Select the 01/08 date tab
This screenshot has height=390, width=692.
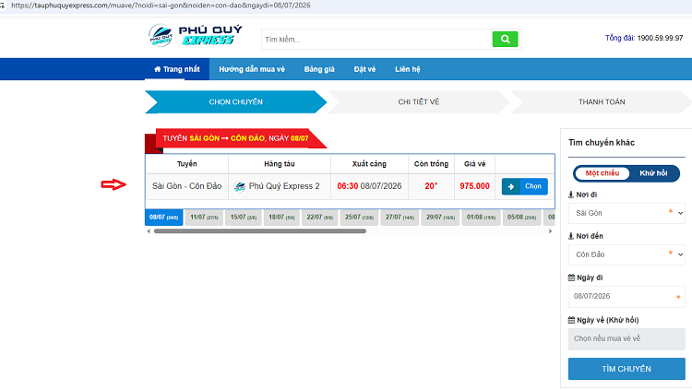coord(481,218)
